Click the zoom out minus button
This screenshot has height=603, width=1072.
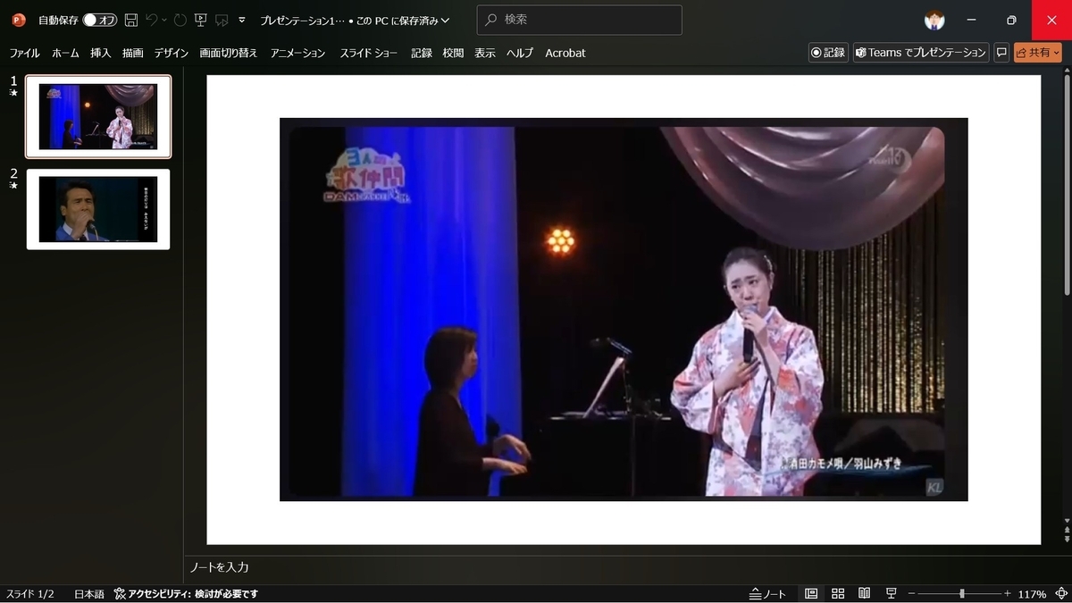click(911, 594)
